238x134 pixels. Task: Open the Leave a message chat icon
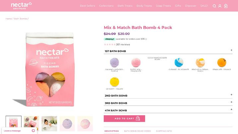pos(33,131)
